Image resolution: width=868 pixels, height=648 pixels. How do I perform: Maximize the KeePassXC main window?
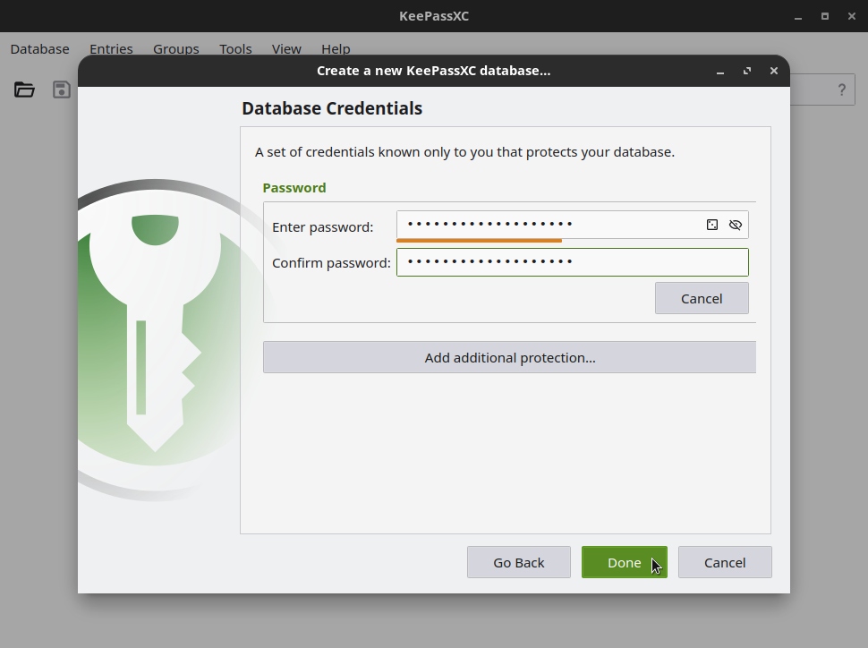(825, 16)
